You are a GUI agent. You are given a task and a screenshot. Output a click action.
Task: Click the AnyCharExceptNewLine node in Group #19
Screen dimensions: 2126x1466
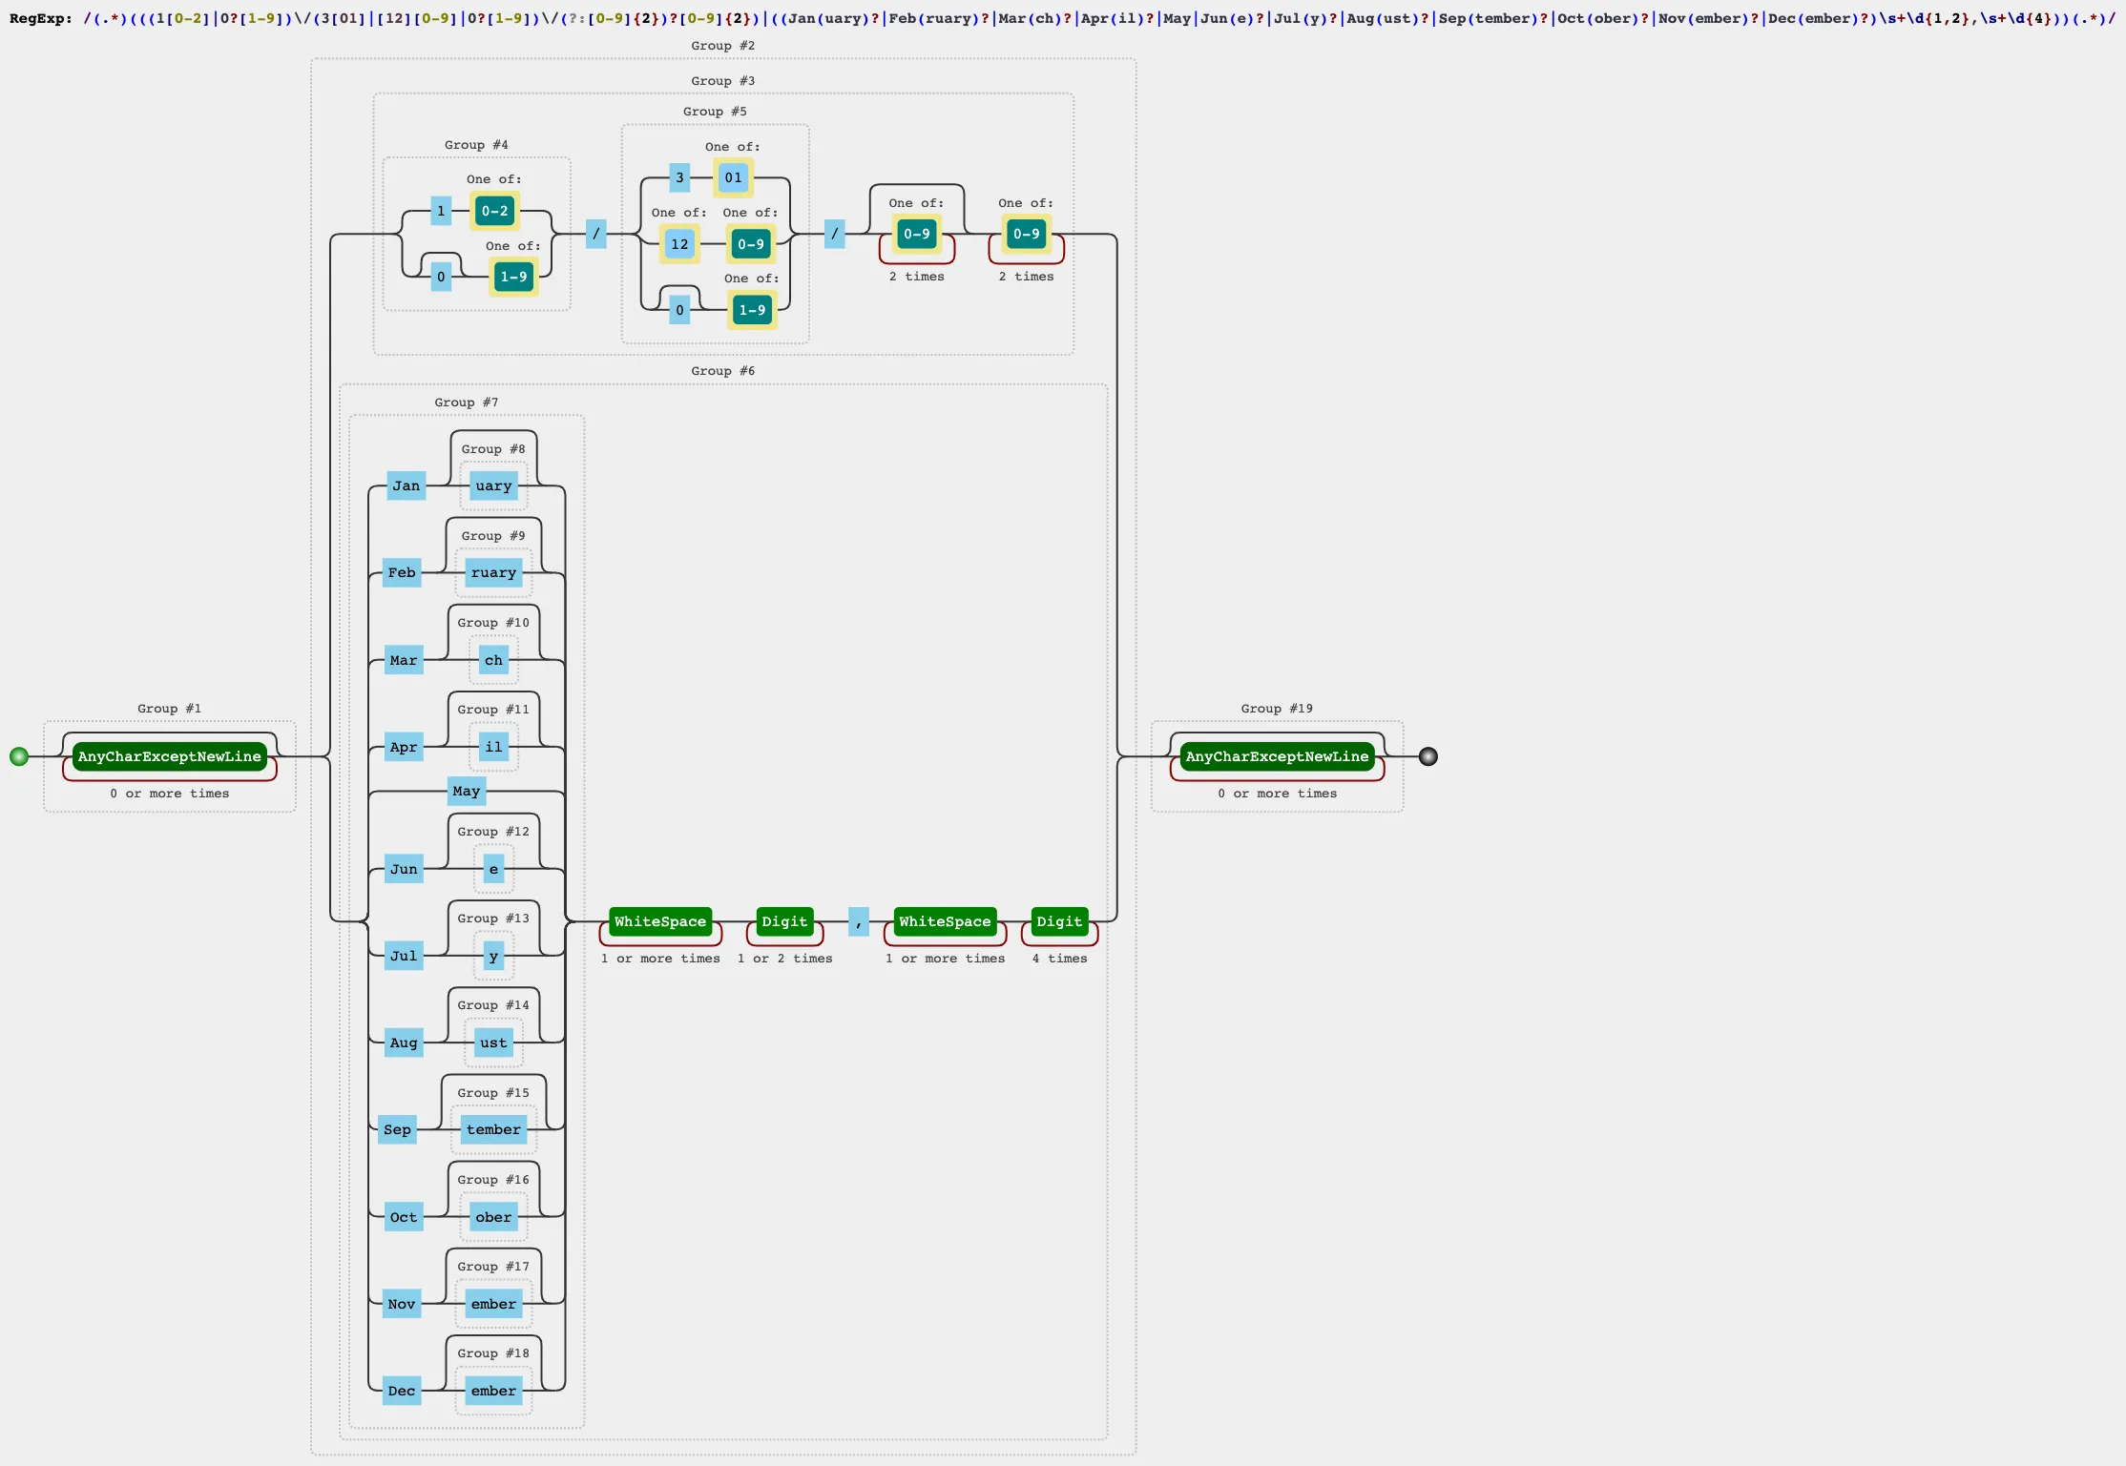tap(1277, 756)
